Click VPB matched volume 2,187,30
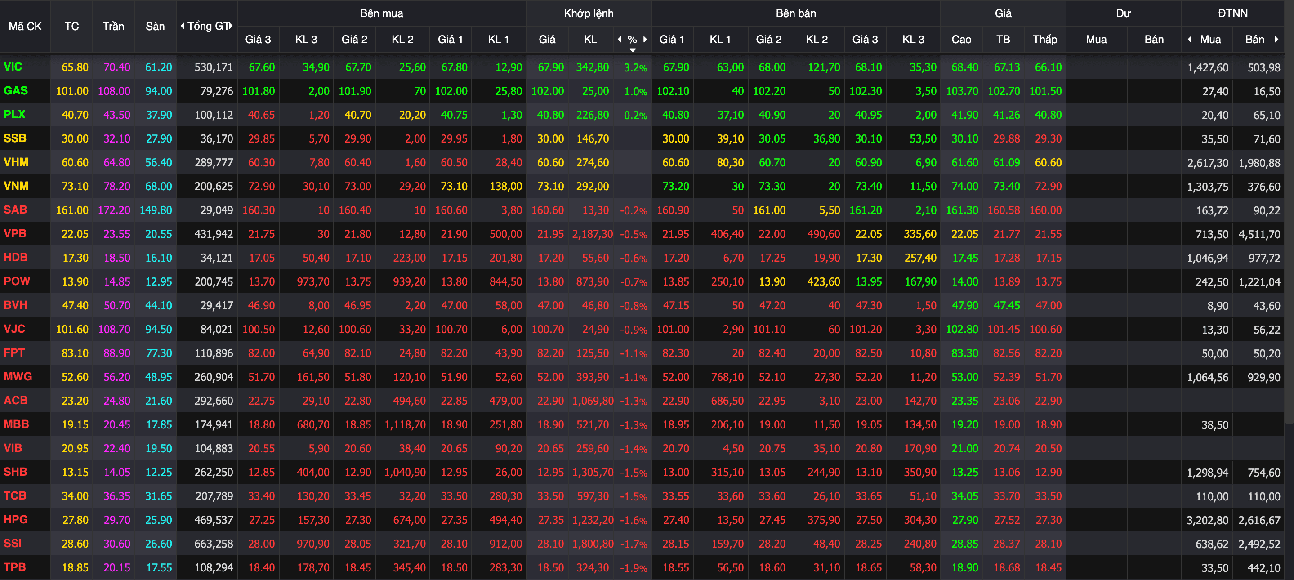Screen dimensions: 1294x580 click(592, 234)
